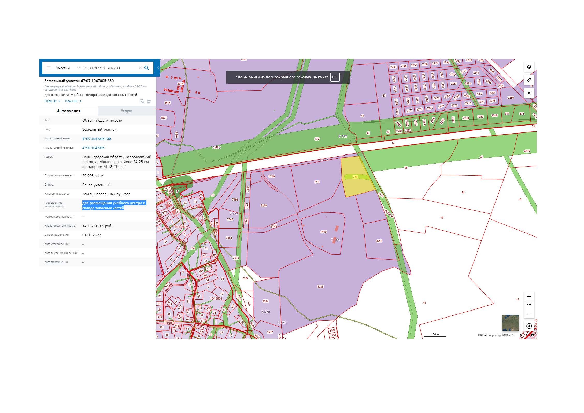Select the ruler measurement tool

(529, 80)
